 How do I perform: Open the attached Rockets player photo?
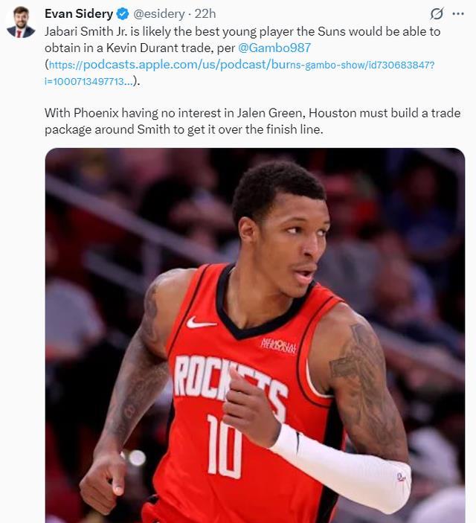[x=255, y=336]
